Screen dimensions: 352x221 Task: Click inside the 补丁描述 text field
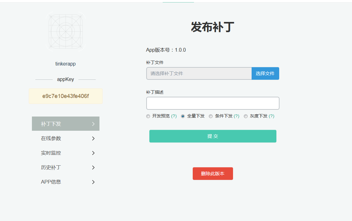(x=213, y=103)
